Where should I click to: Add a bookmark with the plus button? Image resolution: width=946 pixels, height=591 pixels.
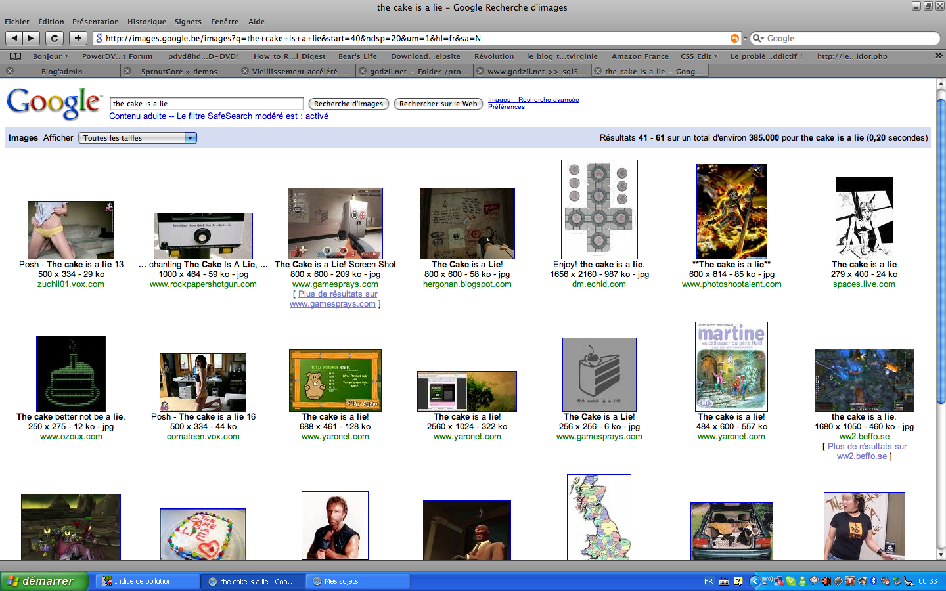point(78,38)
